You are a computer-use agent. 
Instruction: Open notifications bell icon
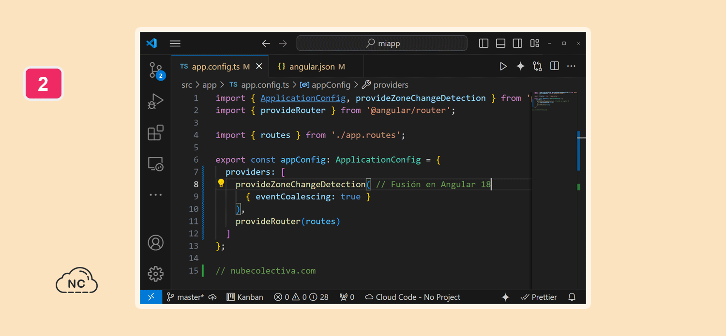572,297
